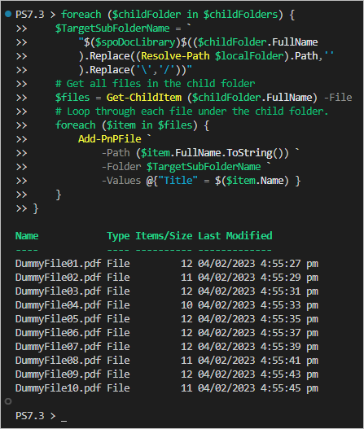This screenshot has width=364, height=429.
Task: Click the "Title" string in the hashtable
Action: pos(178,181)
